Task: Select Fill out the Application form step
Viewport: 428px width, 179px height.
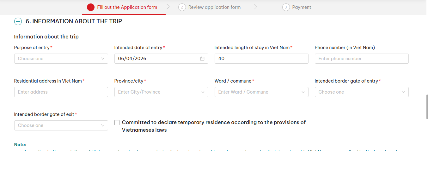Action: pos(127,7)
